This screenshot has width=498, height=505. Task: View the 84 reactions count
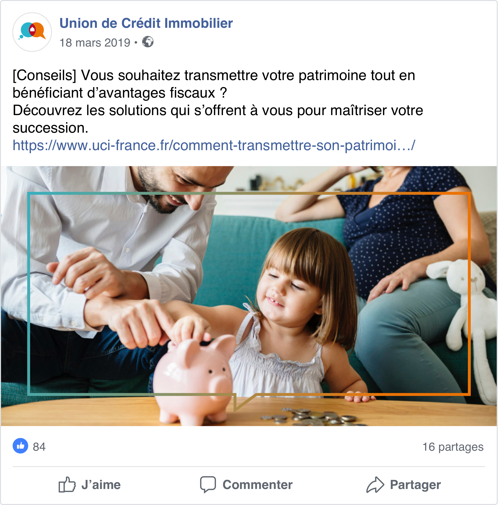[x=39, y=447]
